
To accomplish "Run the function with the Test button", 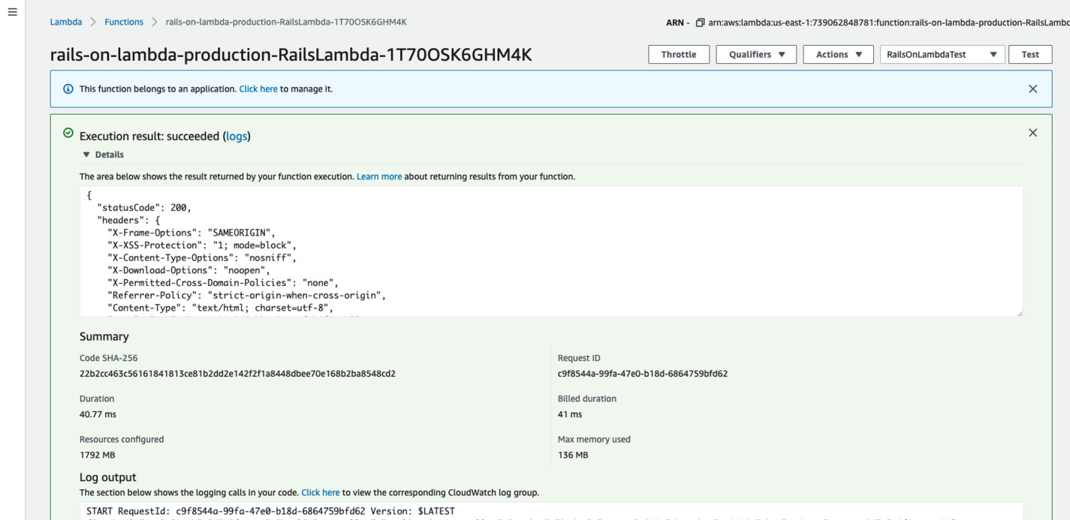I will tap(1029, 54).
